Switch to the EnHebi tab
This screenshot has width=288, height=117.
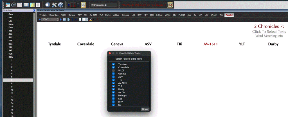[159, 15]
